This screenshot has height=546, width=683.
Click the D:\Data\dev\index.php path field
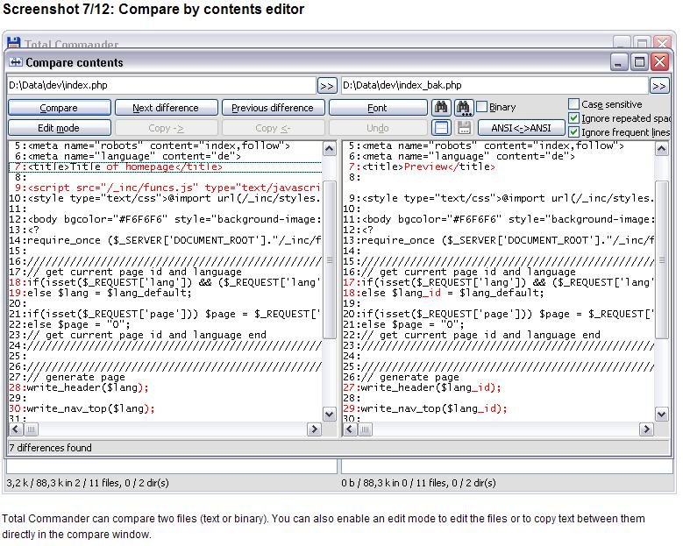[161, 85]
